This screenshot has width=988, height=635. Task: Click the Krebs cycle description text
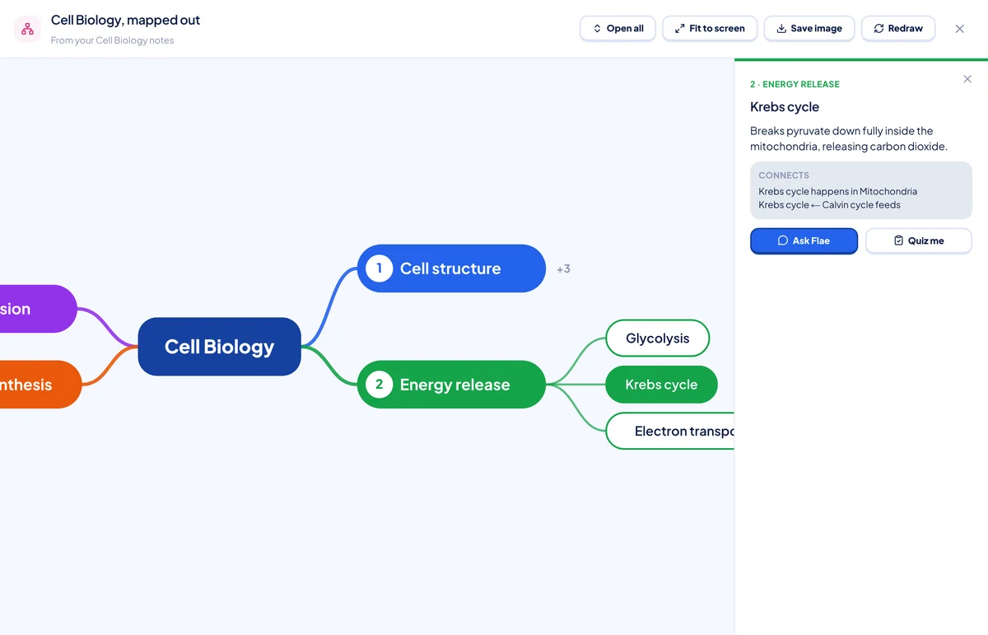click(849, 138)
